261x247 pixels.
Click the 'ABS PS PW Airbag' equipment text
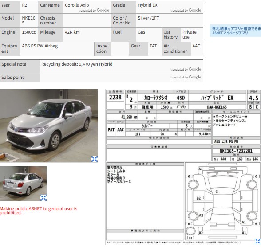click(x=40, y=46)
